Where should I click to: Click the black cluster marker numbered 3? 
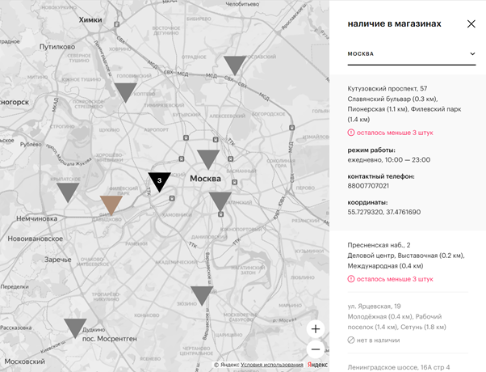(x=160, y=180)
